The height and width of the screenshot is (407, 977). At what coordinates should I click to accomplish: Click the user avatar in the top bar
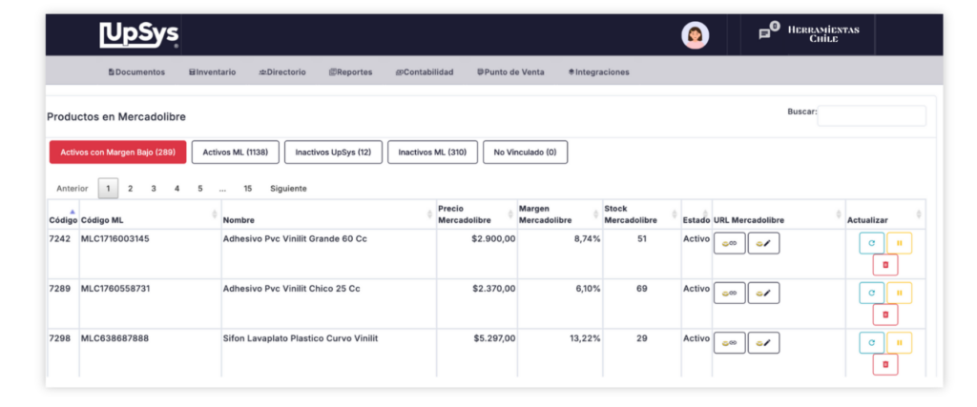695,35
